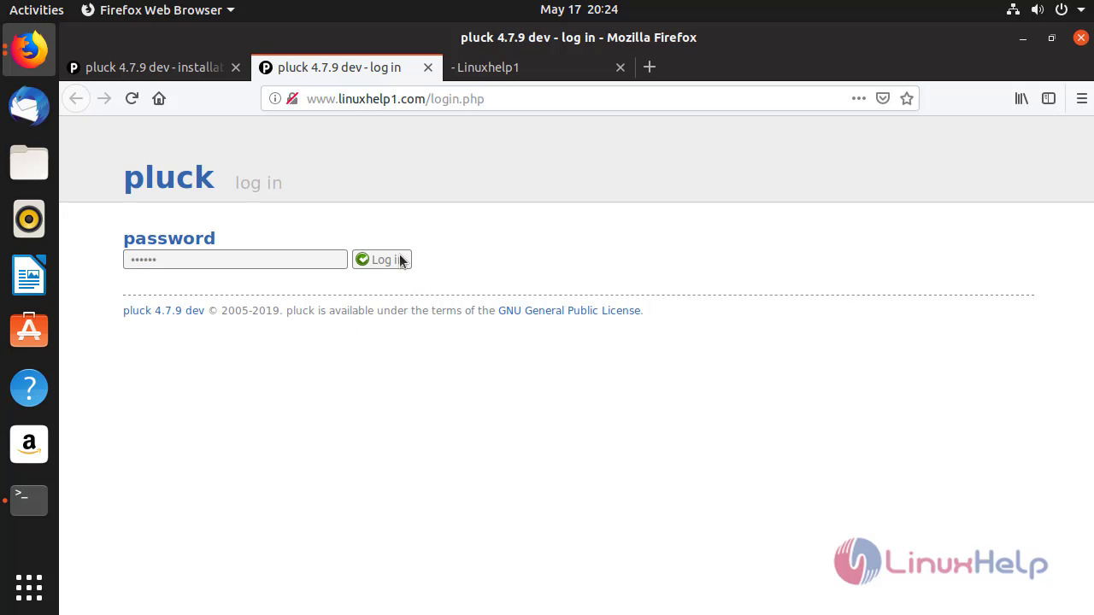This screenshot has height=615, width=1094.
Task: Open Rhythmbox music player in dock
Action: click(x=29, y=220)
